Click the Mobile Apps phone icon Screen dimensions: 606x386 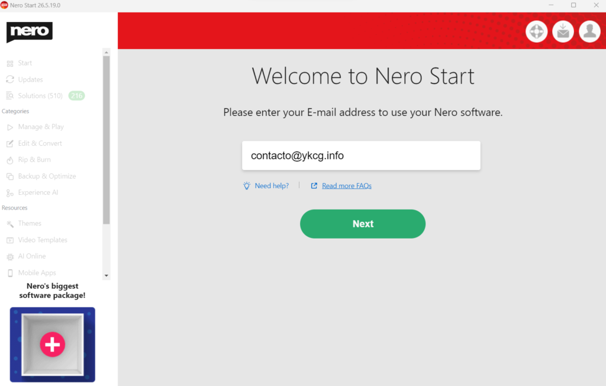click(10, 273)
